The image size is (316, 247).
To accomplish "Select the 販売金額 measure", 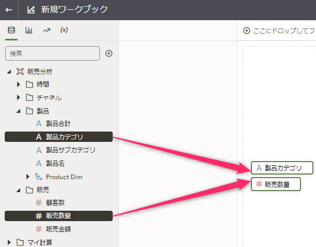I will click(x=58, y=229).
